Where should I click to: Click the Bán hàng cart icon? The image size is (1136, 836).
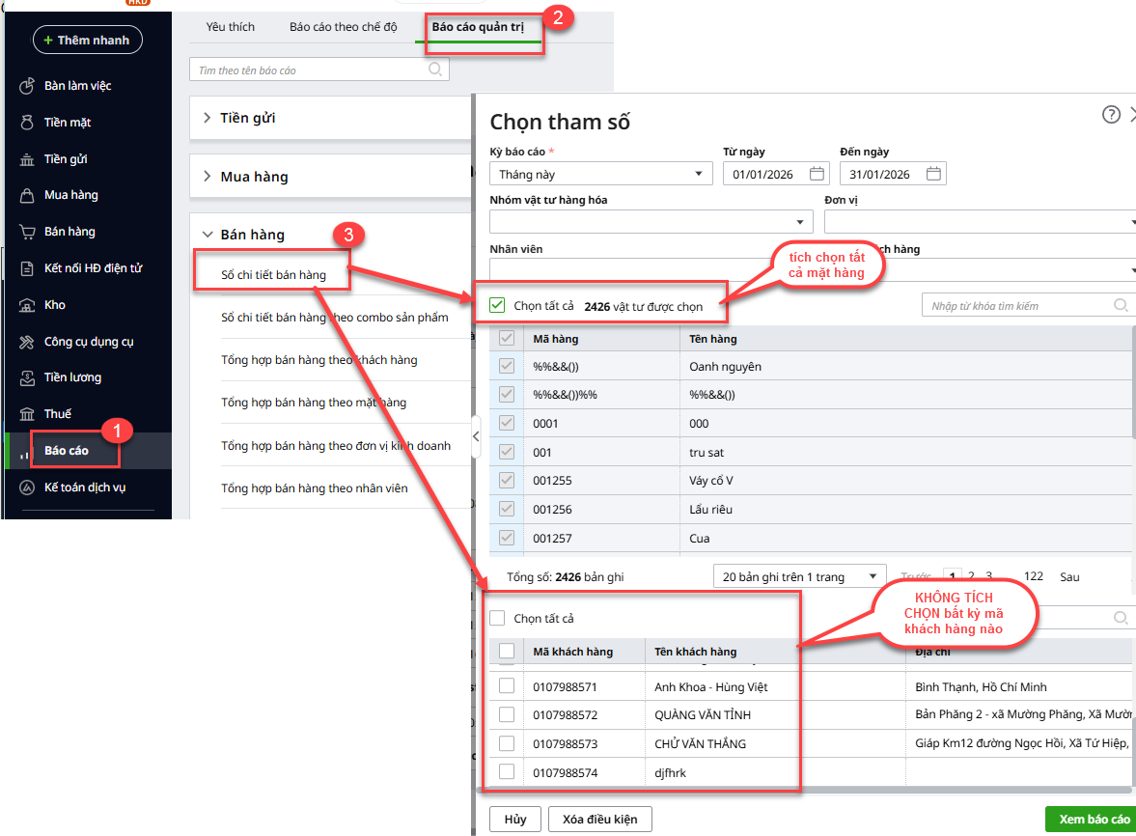[x=27, y=232]
